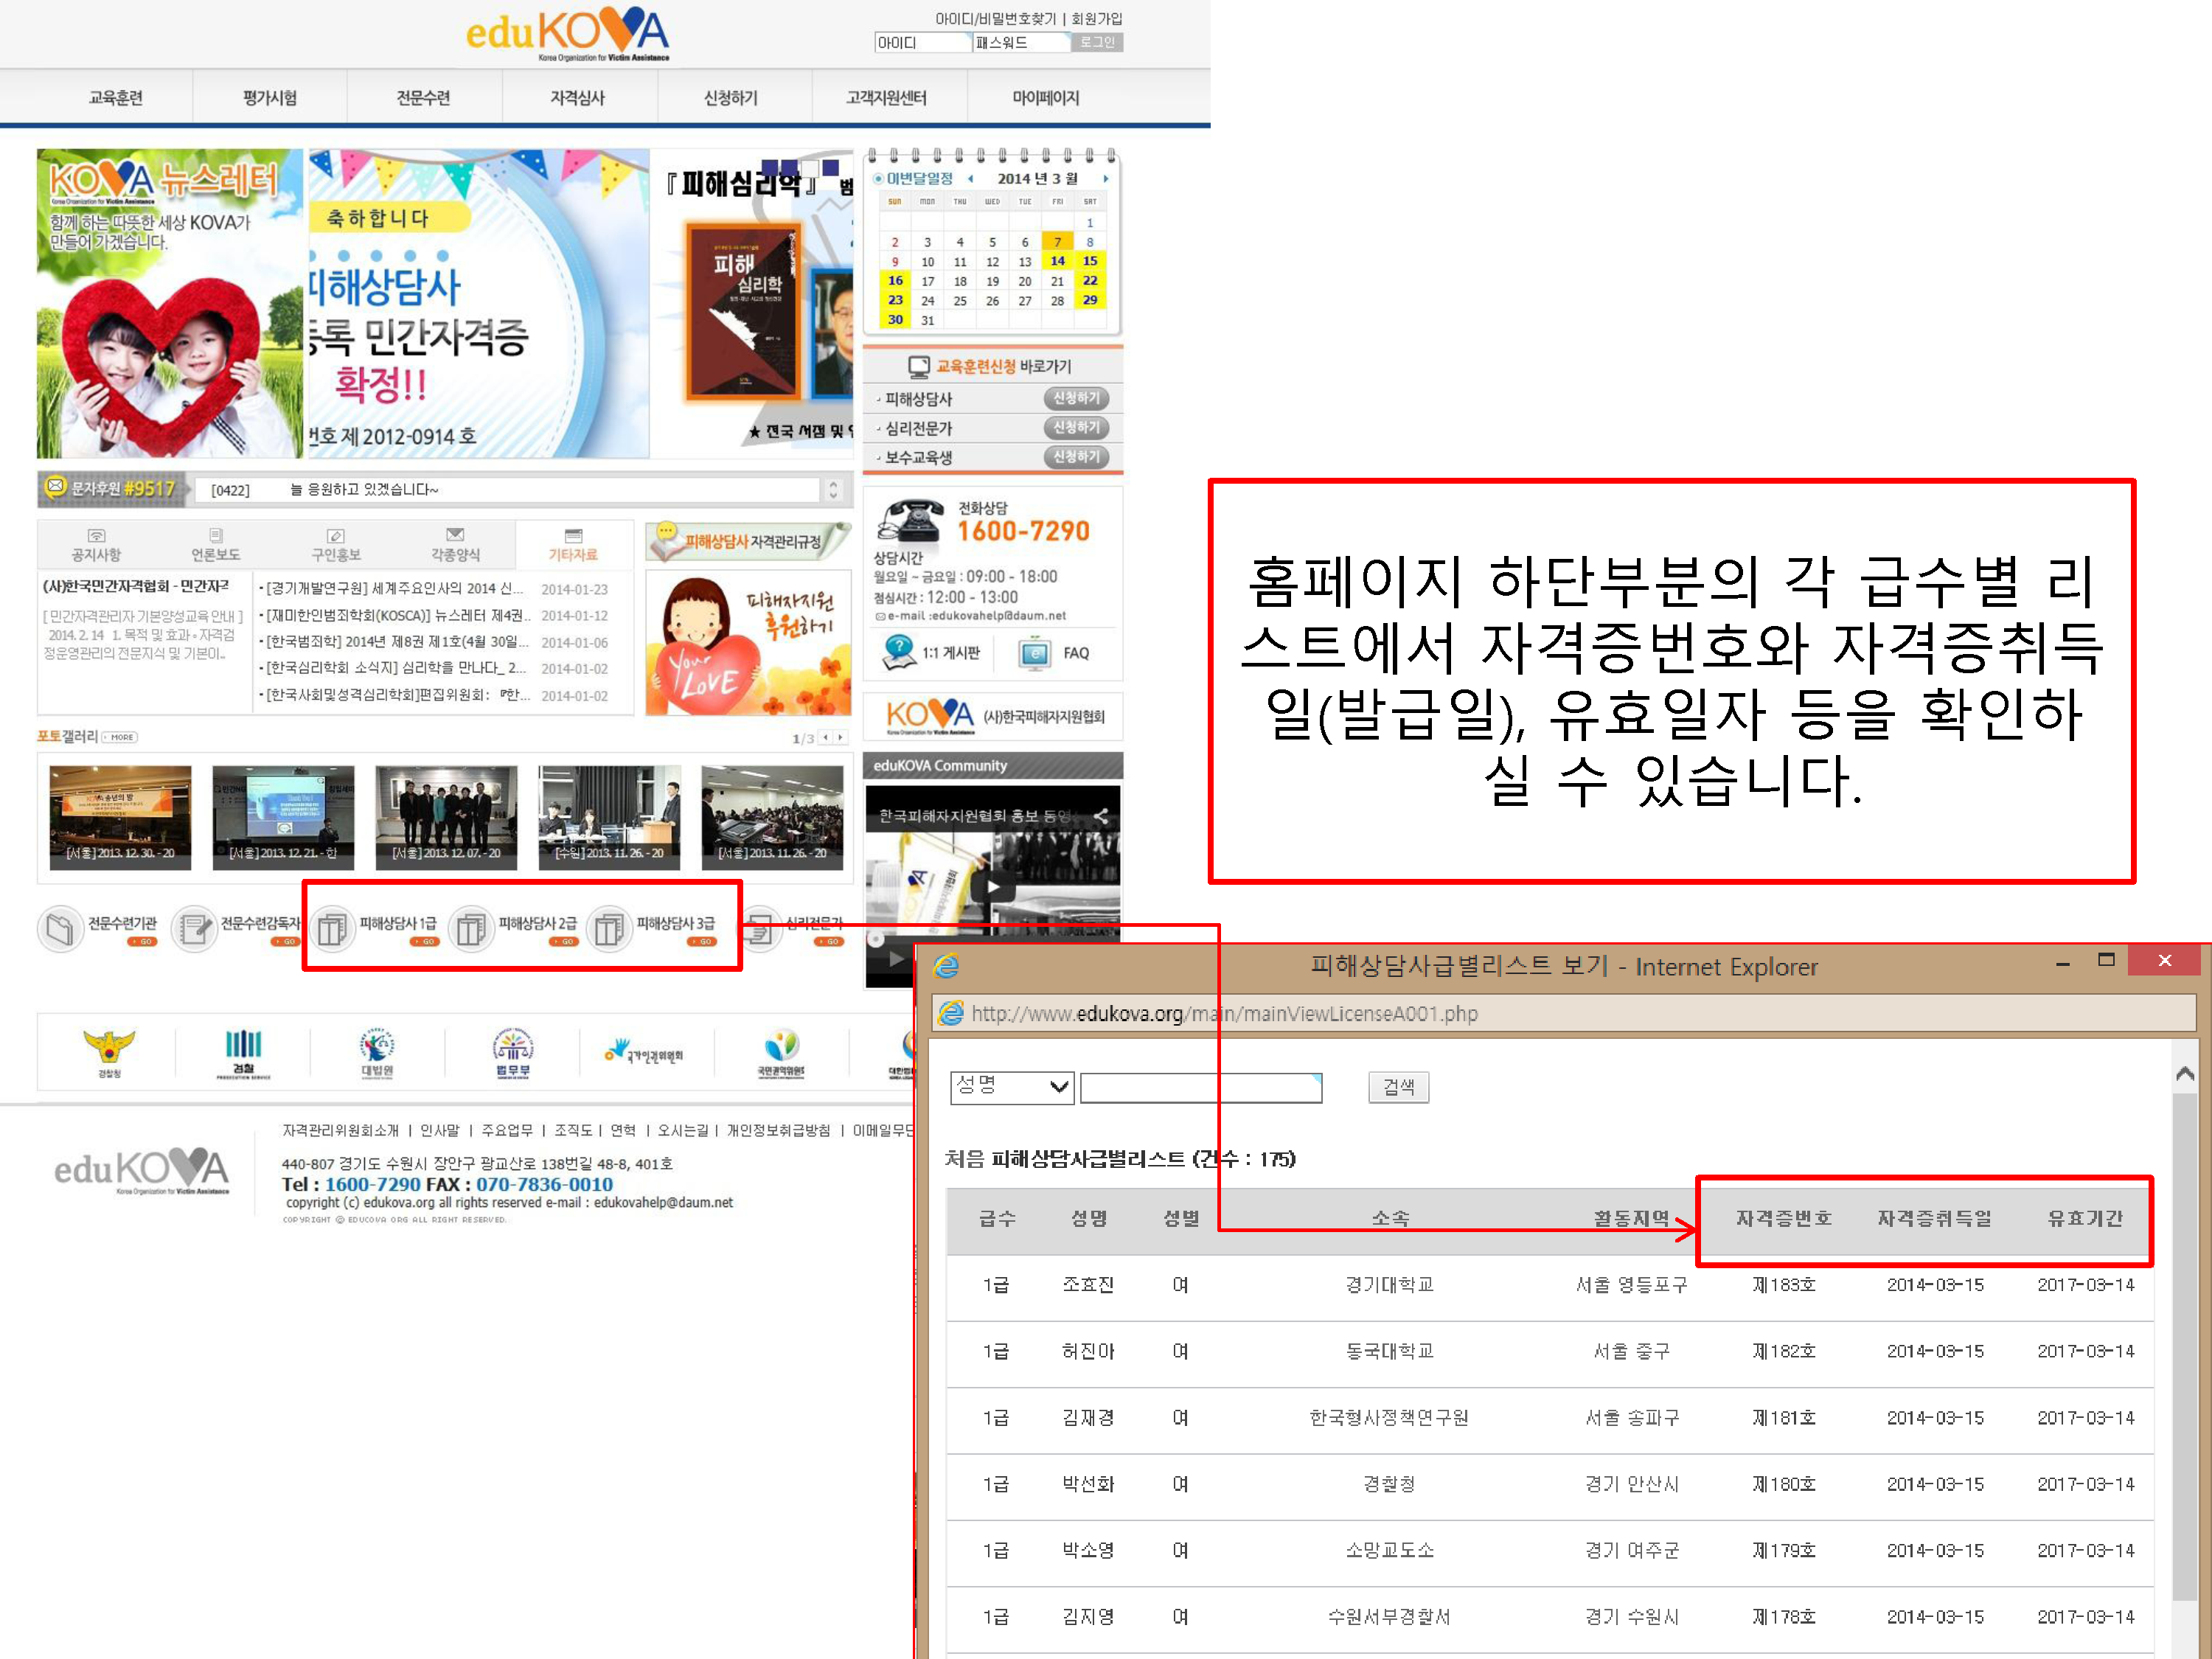This screenshot has width=2212, height=1659.
Task: Go to previous month in calendar
Action: 970,179
